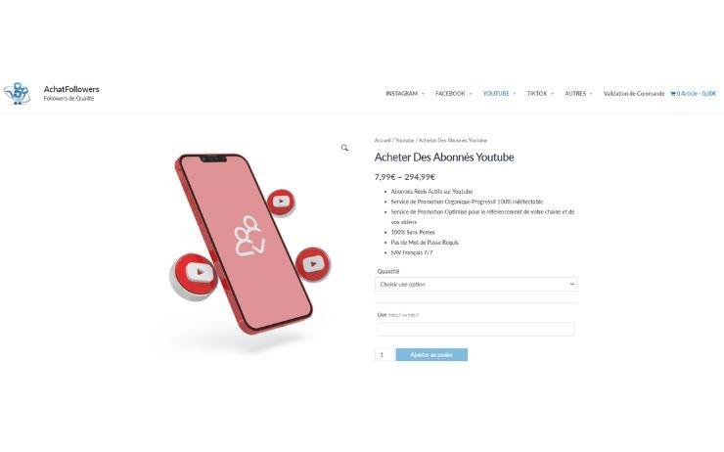Click the Ajouter au panier button

[431, 354]
